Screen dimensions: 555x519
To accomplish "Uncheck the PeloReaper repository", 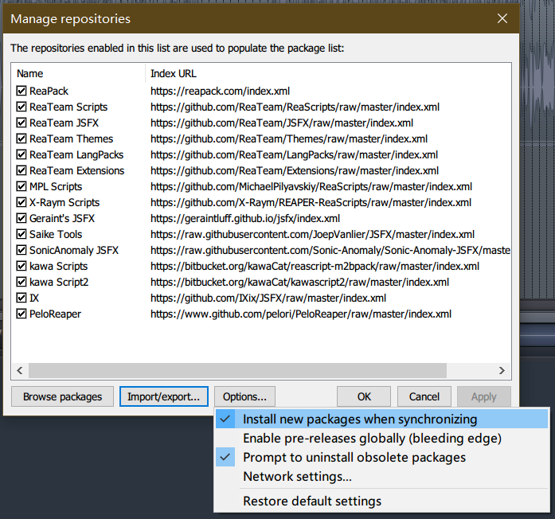I will tap(21, 314).
